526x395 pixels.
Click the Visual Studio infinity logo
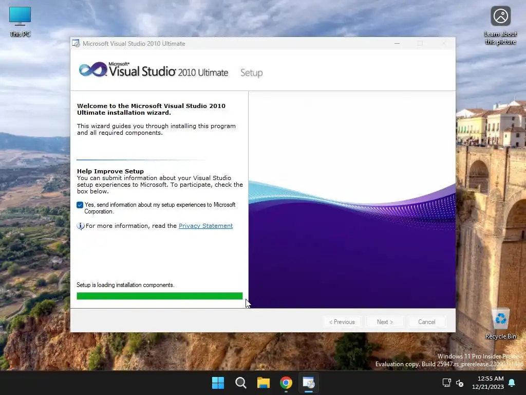pyautogui.click(x=92, y=69)
